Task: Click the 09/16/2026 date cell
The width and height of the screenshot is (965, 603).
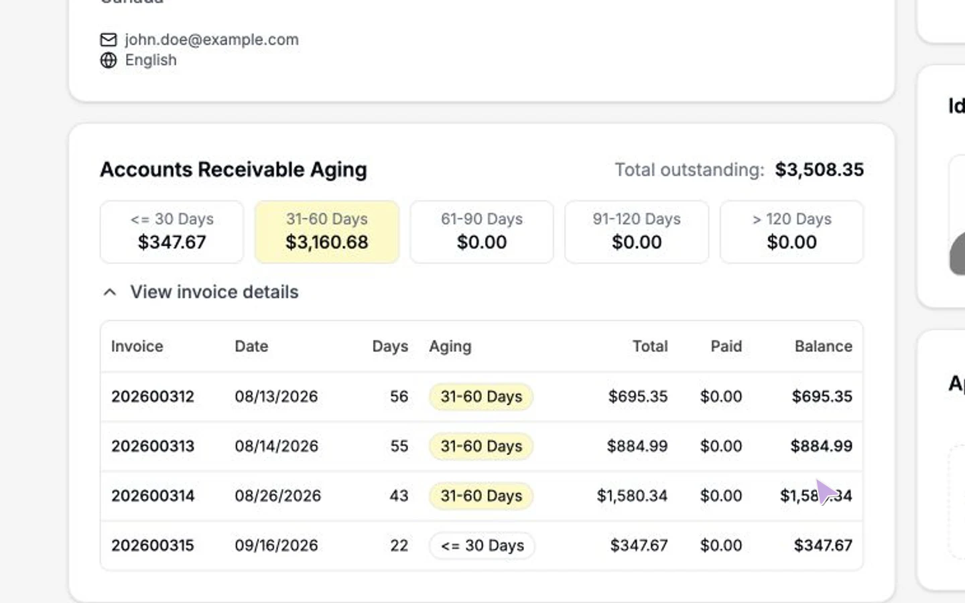Action: click(276, 545)
